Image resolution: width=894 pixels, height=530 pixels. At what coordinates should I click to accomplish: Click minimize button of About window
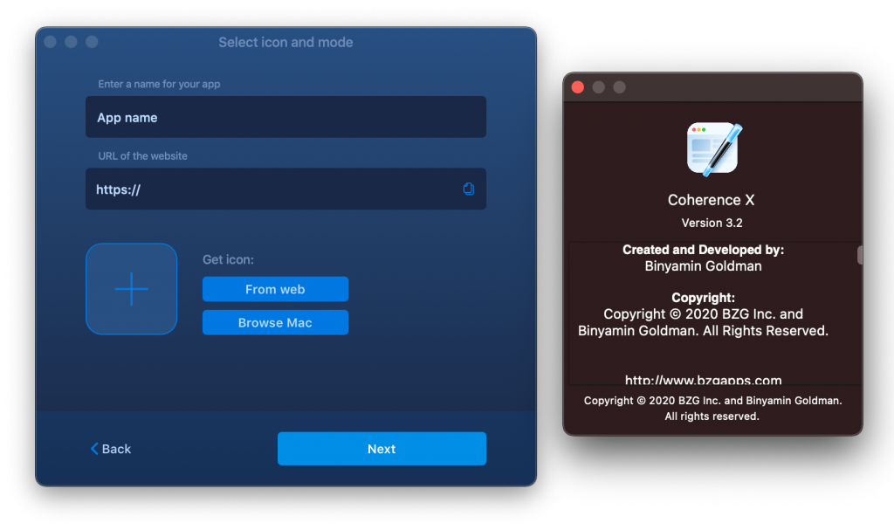(x=599, y=86)
